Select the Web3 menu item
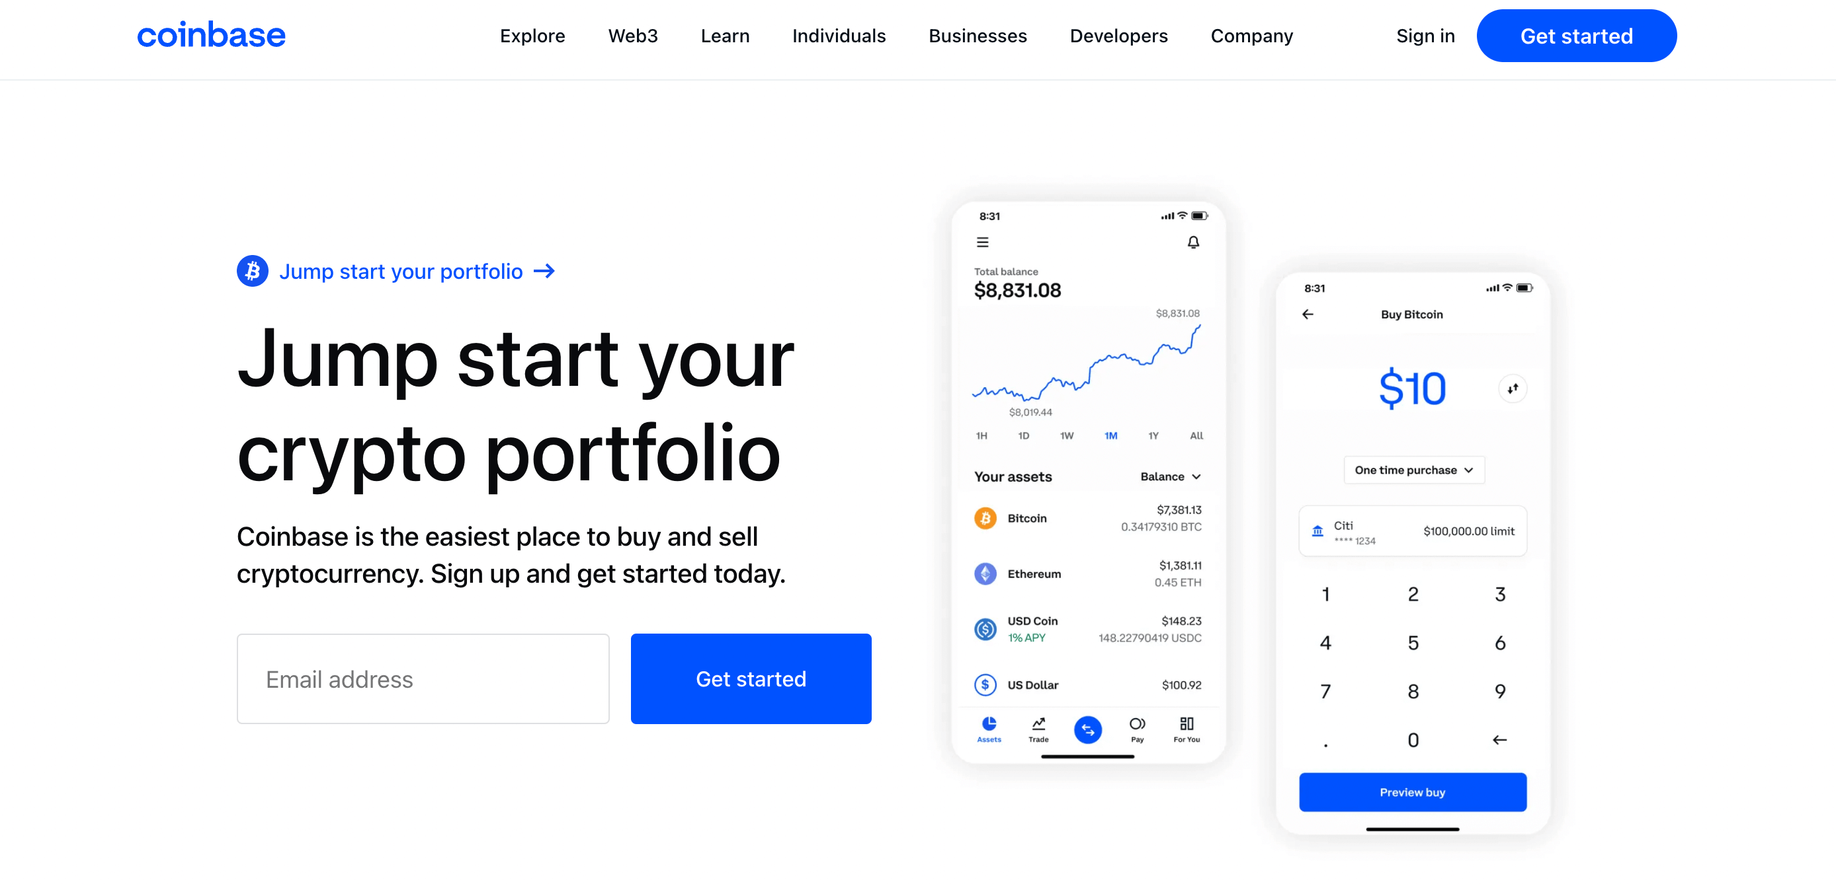 click(x=632, y=35)
